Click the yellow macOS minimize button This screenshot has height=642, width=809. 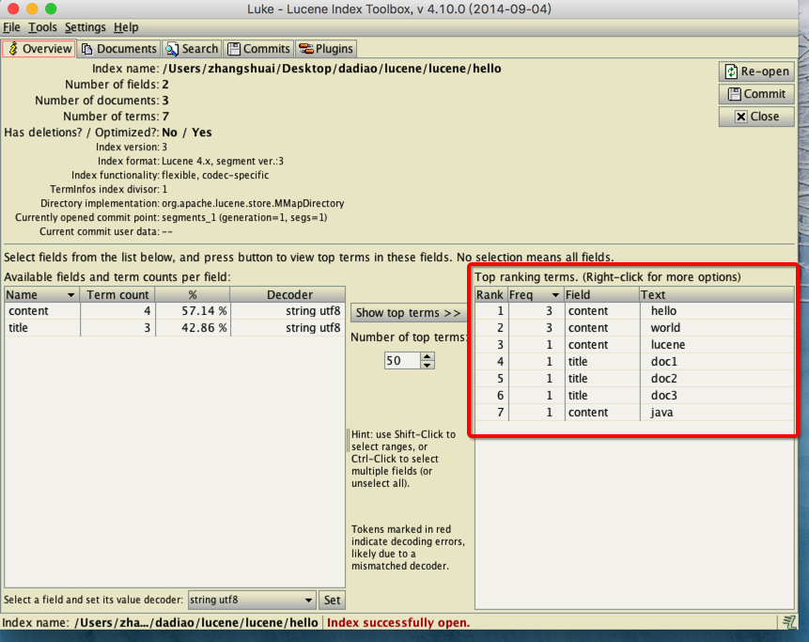32,8
